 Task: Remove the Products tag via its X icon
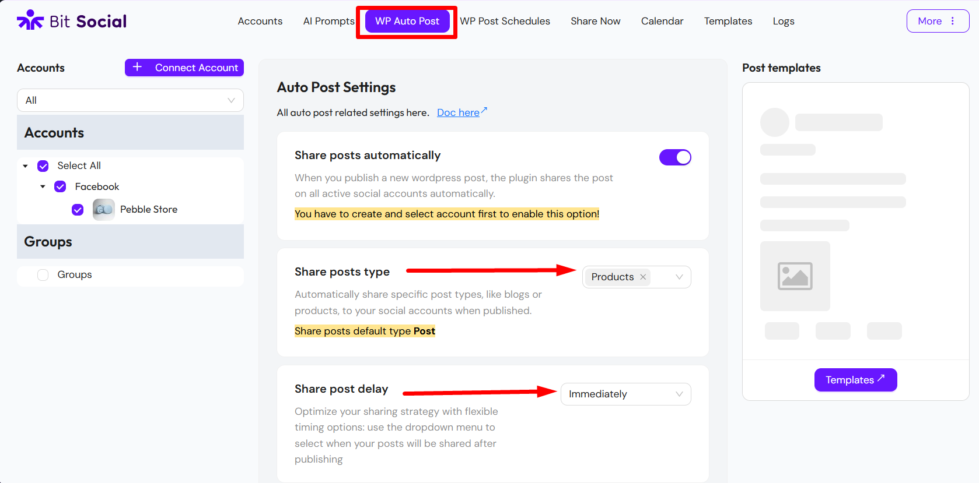(642, 277)
